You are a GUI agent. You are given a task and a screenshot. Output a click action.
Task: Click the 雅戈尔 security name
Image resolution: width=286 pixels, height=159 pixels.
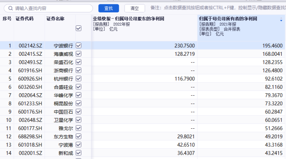pyautogui.click(x=66, y=128)
